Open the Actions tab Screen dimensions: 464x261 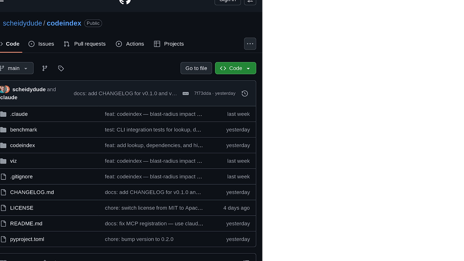(x=130, y=44)
